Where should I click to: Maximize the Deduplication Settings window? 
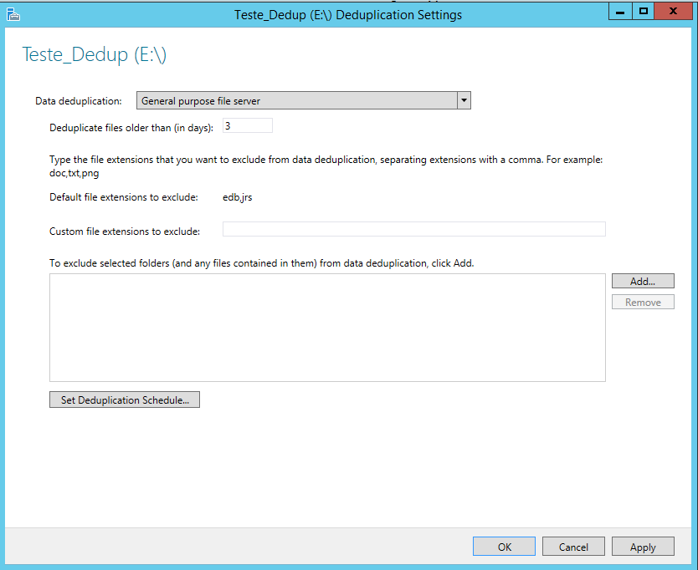(644, 12)
